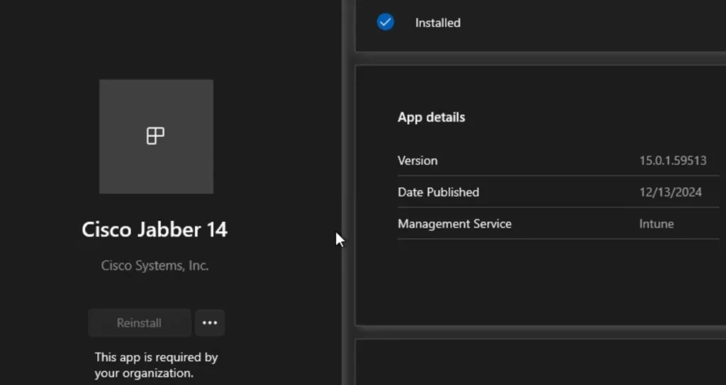726x385 pixels.
Task: Click the Installed status text
Action: (438, 23)
